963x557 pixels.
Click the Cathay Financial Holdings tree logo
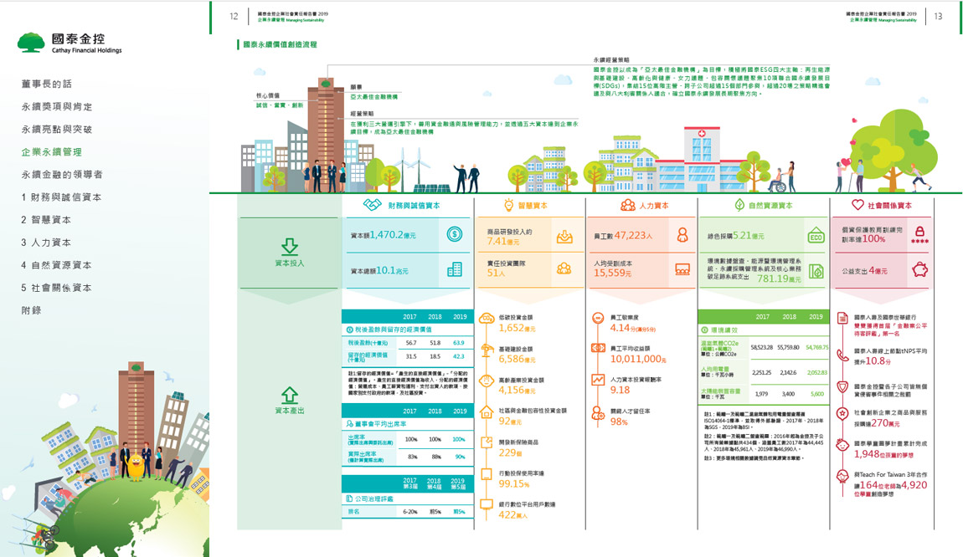point(32,42)
